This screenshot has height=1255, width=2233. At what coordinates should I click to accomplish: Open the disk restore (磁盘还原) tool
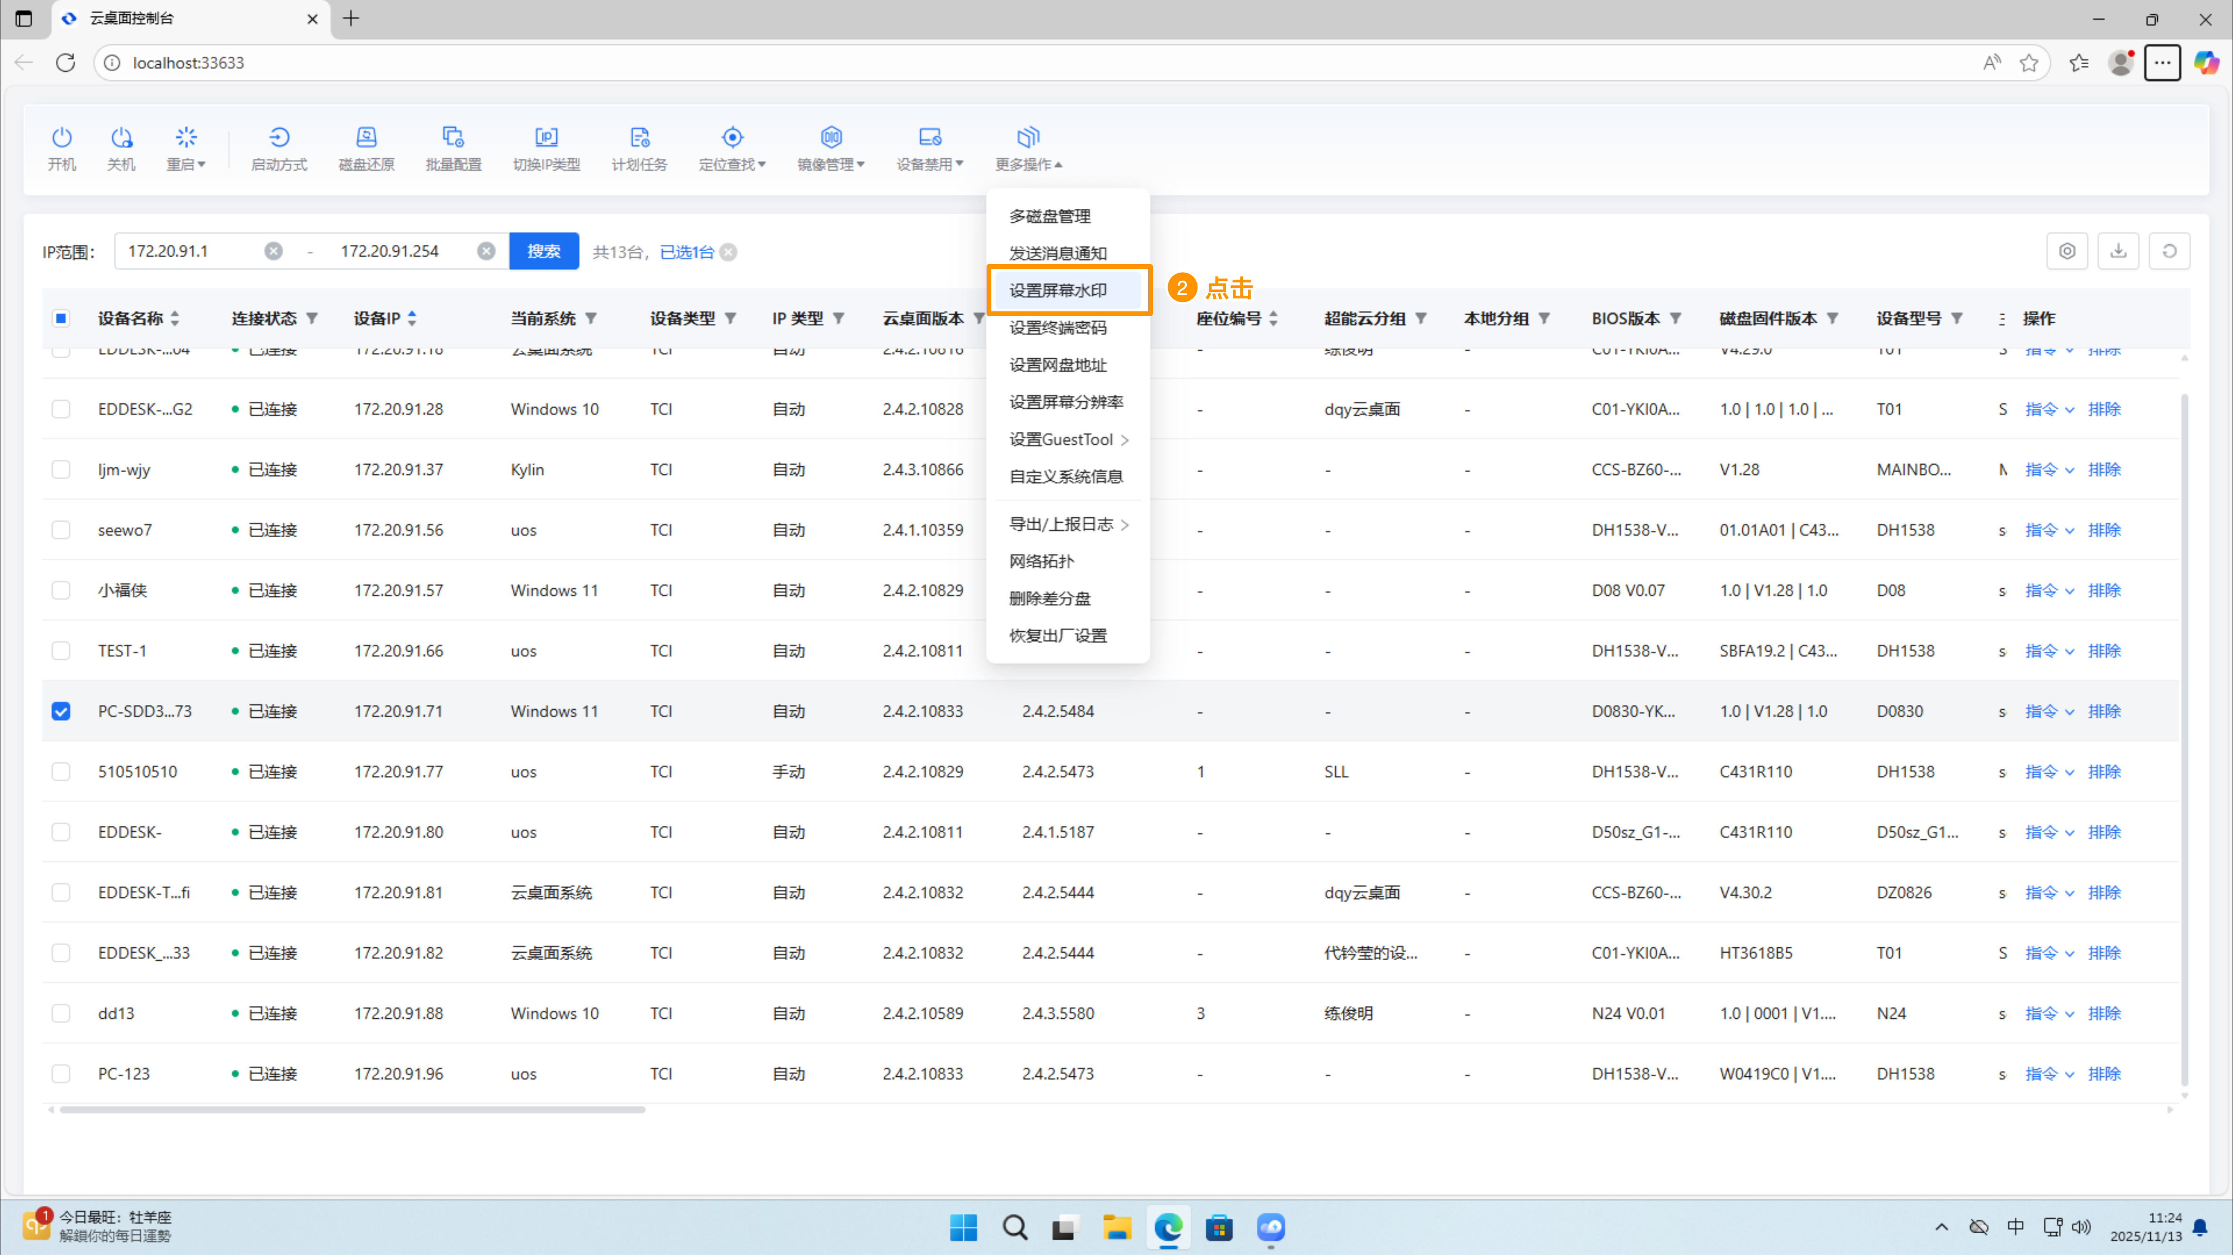tap(366, 138)
